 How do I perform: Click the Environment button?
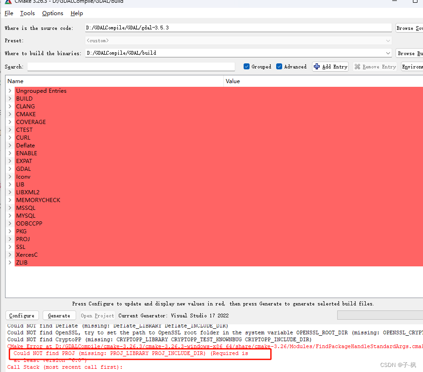coord(412,67)
